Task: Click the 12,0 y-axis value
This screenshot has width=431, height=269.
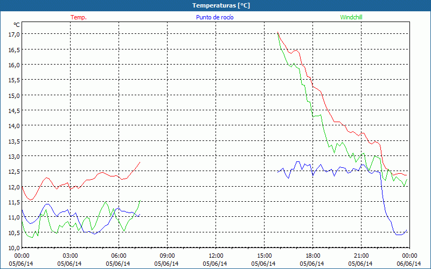Action: (x=15, y=187)
